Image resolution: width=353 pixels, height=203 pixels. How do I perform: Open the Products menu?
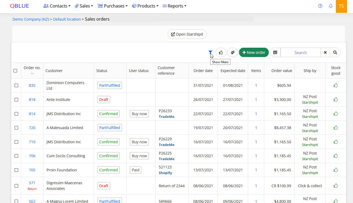(x=145, y=6)
